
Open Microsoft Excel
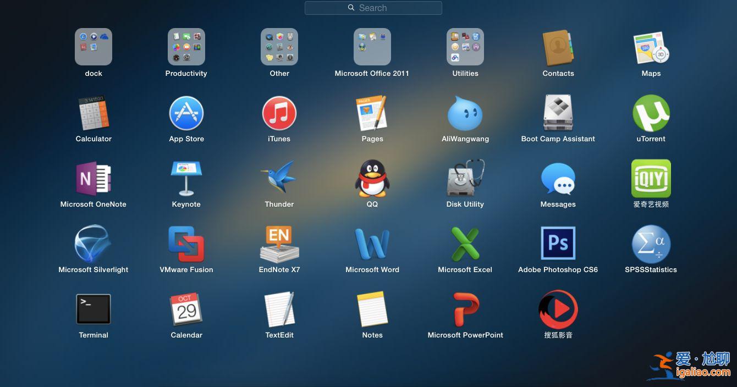click(x=465, y=244)
